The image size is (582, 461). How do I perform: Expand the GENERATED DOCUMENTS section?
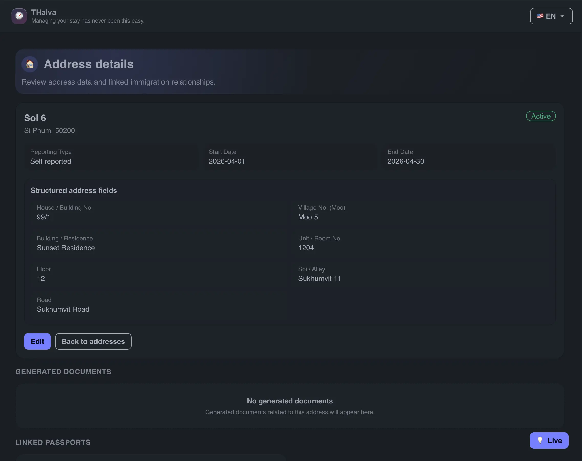click(63, 371)
